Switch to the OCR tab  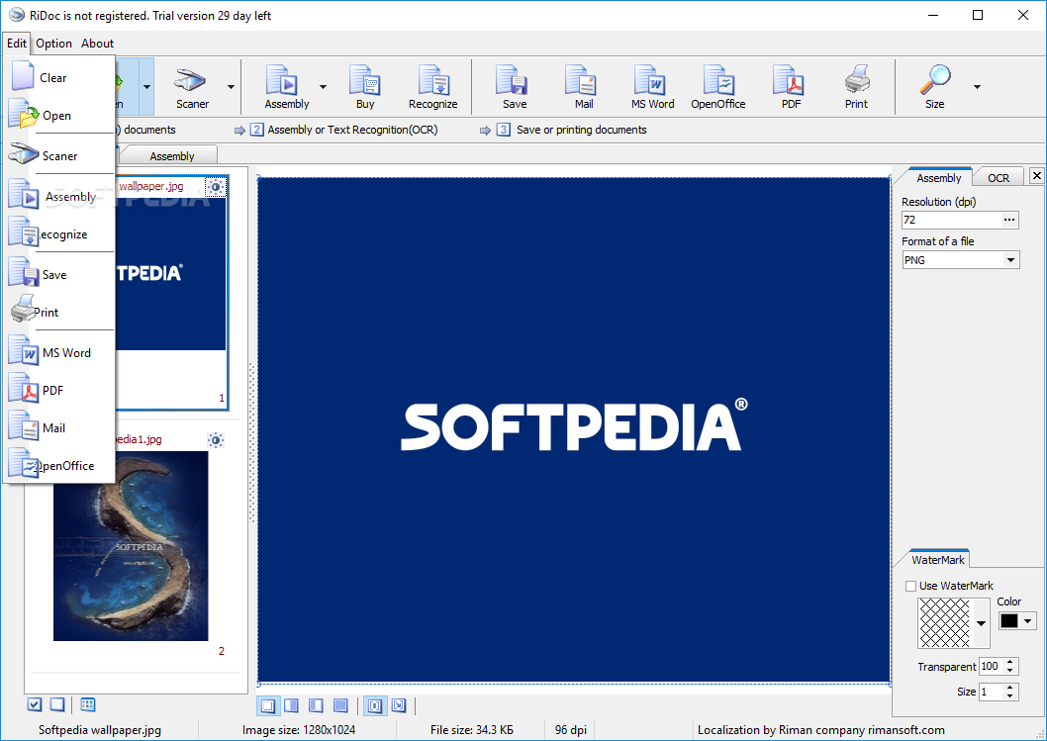pyautogui.click(x=999, y=178)
